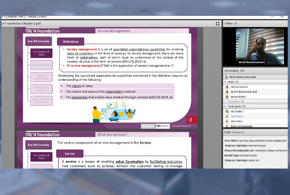The image size is (290, 195).
Task: Select the Video (1) pod title
Action: pos(231,23)
